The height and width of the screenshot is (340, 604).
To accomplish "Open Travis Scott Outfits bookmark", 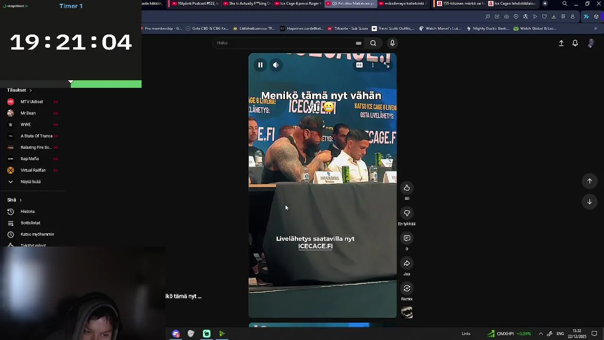I will [x=393, y=28].
